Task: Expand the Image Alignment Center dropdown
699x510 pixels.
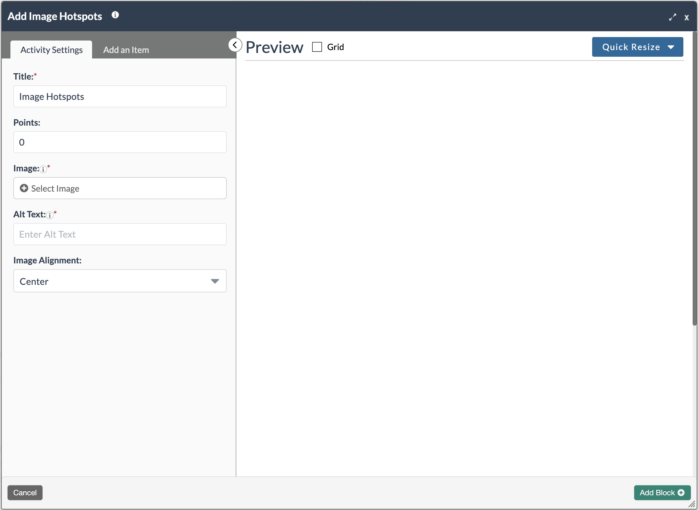Action: [x=120, y=281]
